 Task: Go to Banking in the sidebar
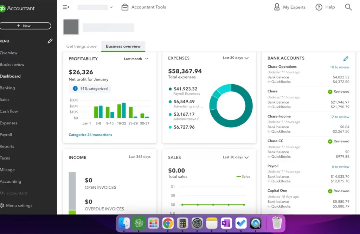[7, 88]
